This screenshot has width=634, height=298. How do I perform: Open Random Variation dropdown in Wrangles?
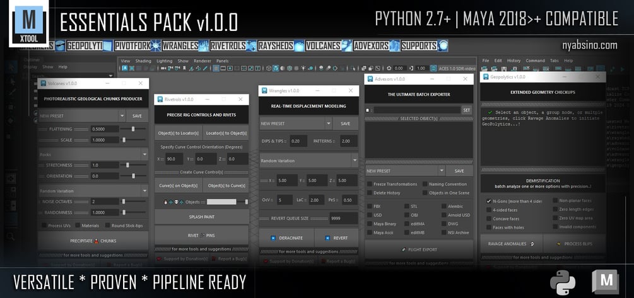[309, 161]
